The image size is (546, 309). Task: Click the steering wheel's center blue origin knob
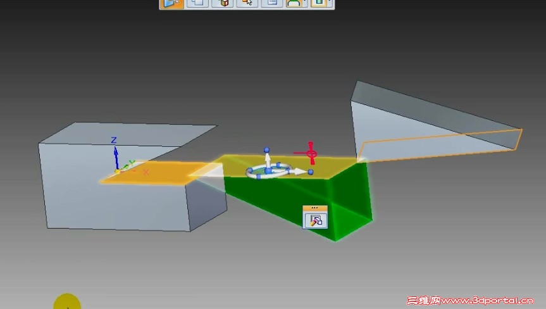[268, 171]
